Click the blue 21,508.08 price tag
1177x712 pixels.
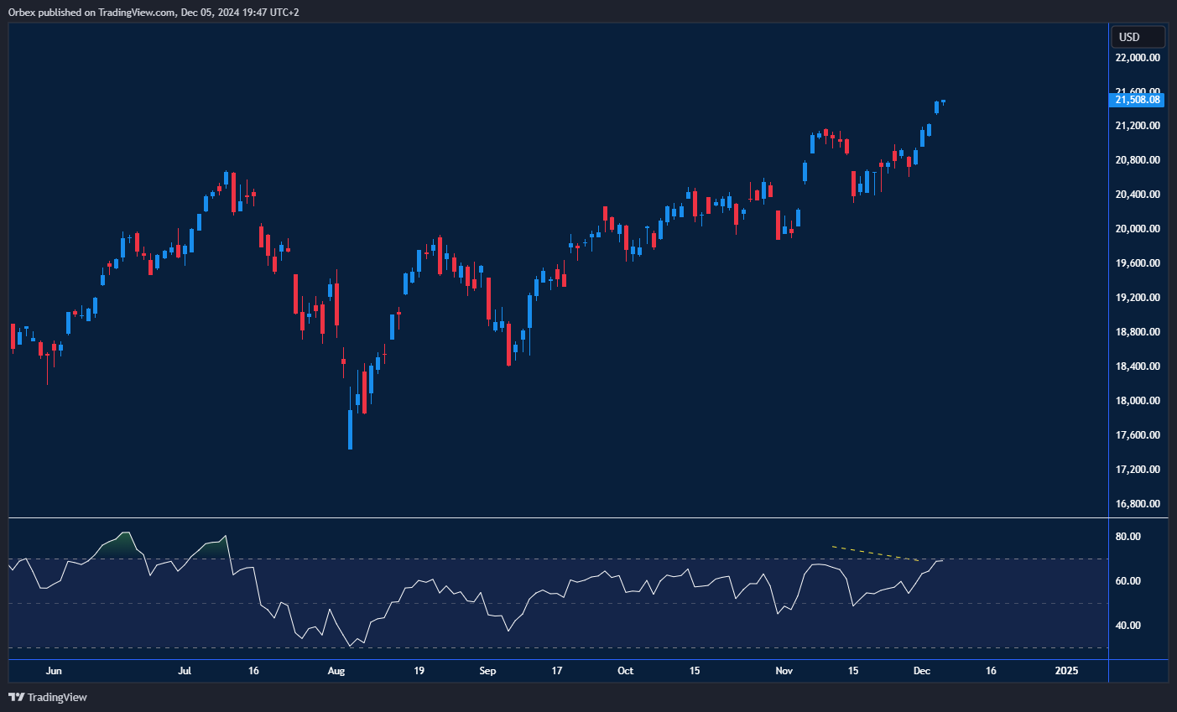click(x=1138, y=99)
